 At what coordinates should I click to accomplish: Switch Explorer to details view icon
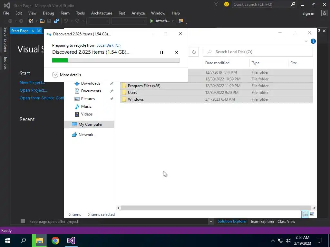point(305,214)
